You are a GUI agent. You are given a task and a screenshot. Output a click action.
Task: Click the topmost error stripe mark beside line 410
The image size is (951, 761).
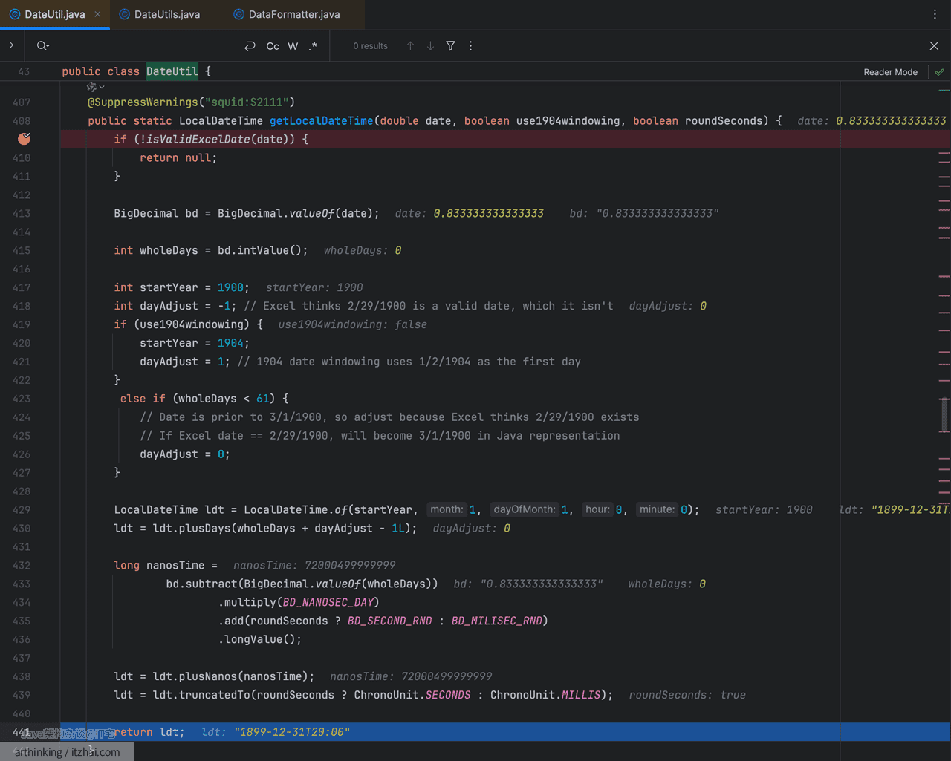coord(944,153)
